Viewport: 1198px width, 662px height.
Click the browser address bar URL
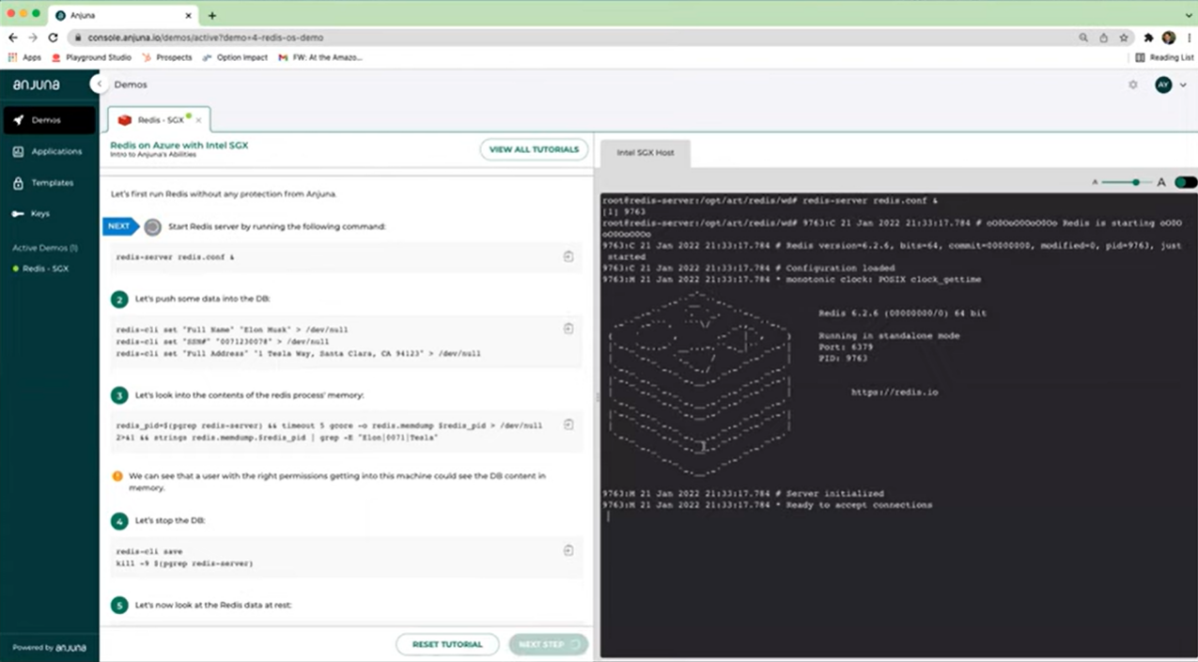(205, 38)
